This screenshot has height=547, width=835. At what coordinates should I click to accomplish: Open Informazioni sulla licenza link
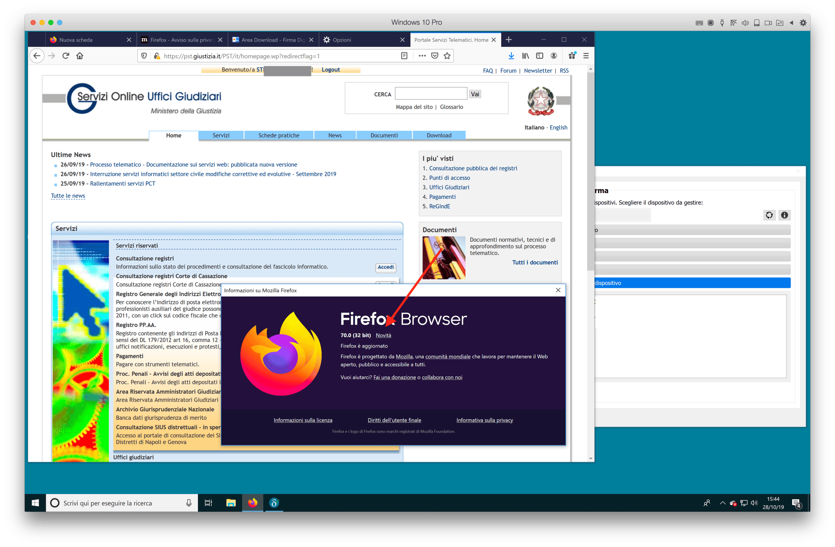pyautogui.click(x=303, y=420)
